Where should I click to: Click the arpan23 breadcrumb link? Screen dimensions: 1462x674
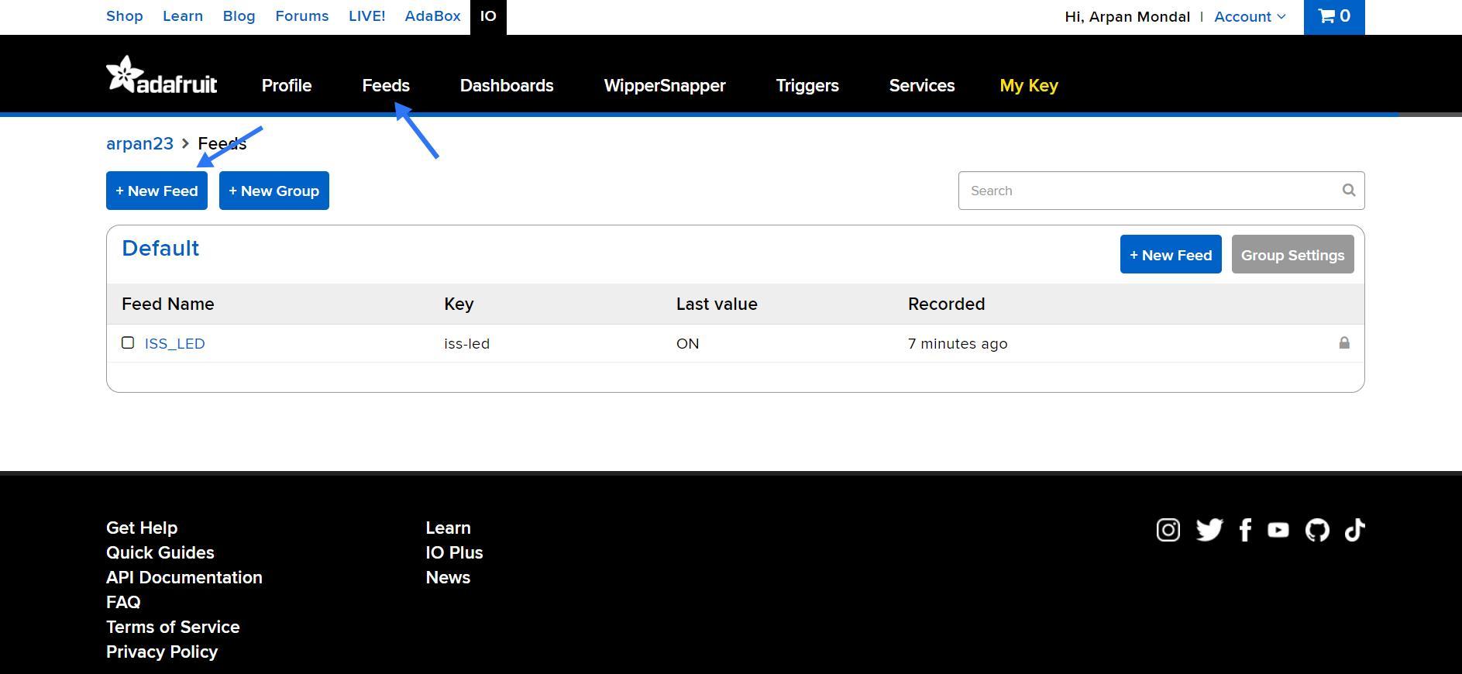click(x=139, y=143)
